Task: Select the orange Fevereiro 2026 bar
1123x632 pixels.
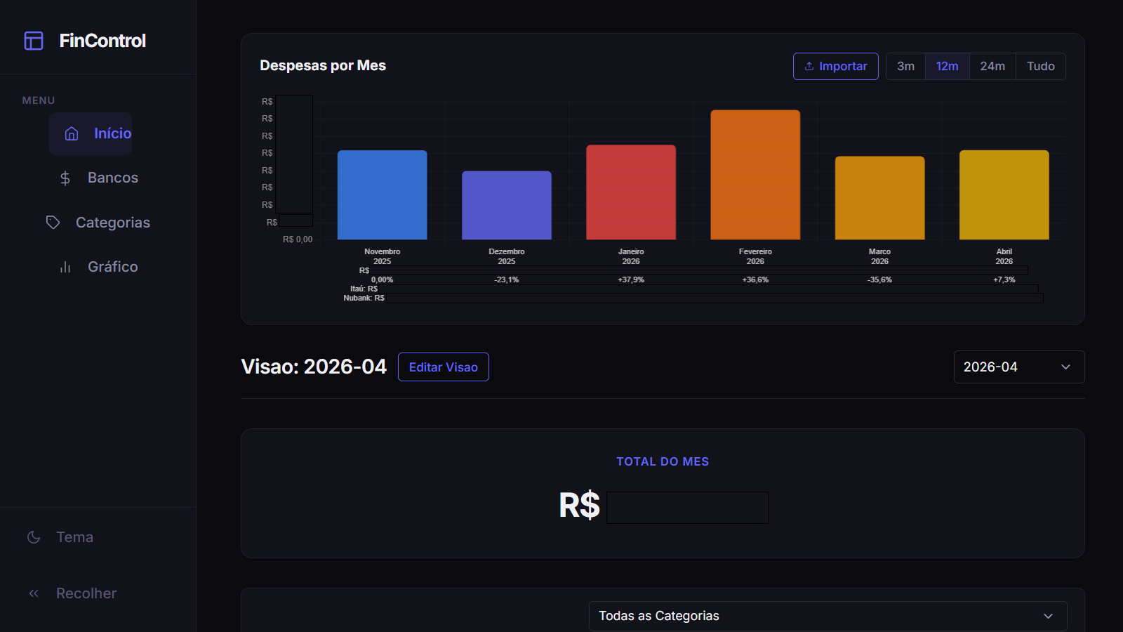Action: [755, 175]
